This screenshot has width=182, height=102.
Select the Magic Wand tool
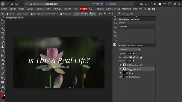tap(3, 29)
